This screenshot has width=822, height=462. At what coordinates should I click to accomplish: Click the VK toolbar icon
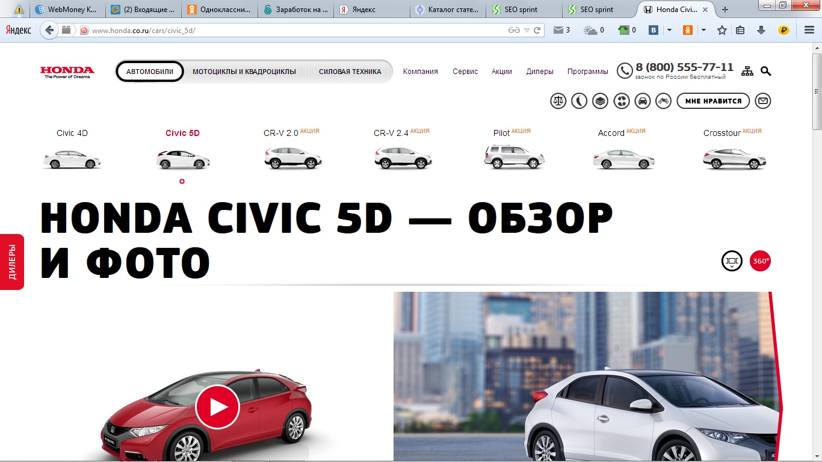click(653, 30)
